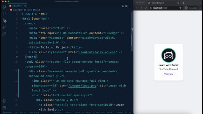Viewport: 203px width, 114px height.
Task: Click line number 9 in gutter
Action: click(x=17, y=57)
